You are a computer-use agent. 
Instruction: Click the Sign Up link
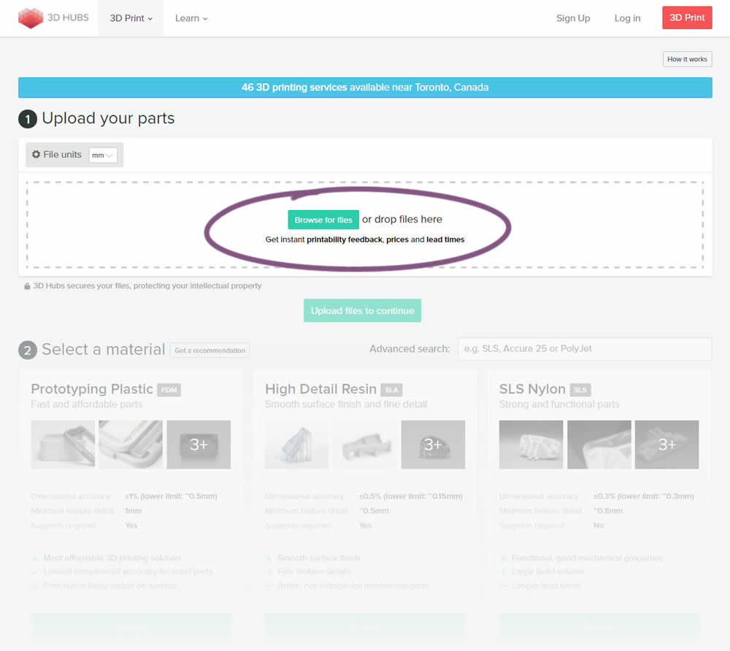tap(573, 18)
